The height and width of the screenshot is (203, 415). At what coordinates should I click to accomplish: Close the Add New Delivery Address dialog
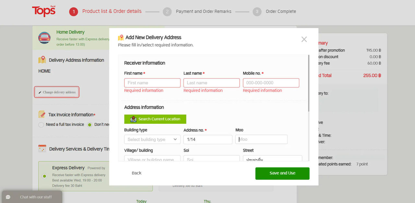coord(304,39)
